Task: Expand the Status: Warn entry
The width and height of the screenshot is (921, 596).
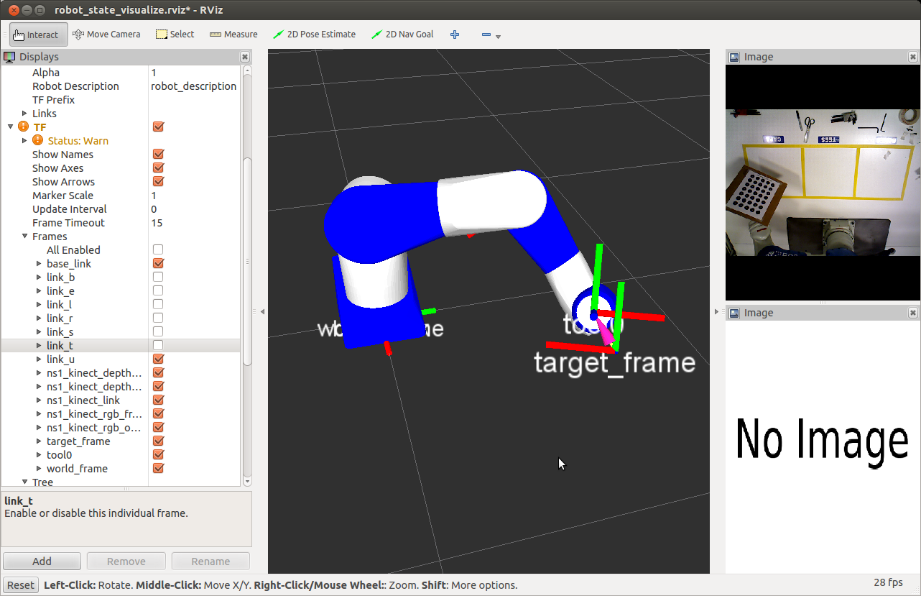Action: click(x=24, y=141)
